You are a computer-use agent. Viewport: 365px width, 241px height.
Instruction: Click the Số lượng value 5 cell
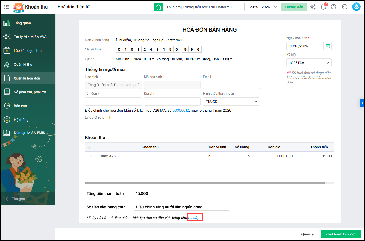[242, 156]
